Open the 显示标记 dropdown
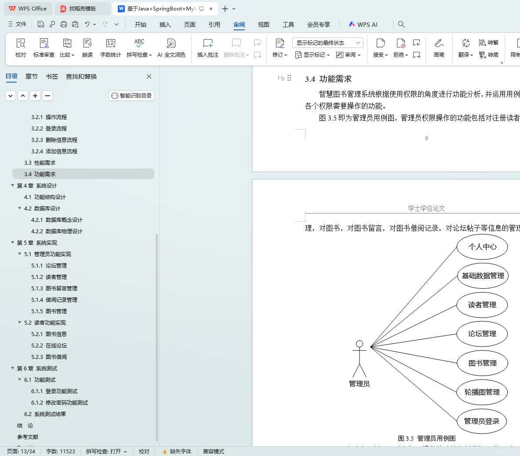 [313, 54]
